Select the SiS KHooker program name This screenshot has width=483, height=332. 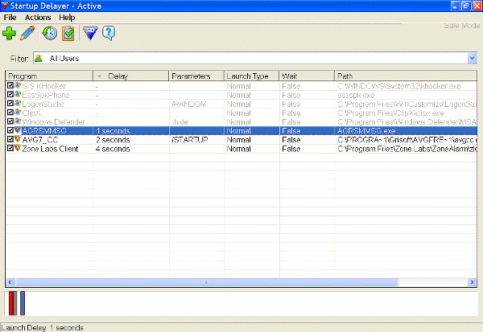pyautogui.click(x=44, y=86)
